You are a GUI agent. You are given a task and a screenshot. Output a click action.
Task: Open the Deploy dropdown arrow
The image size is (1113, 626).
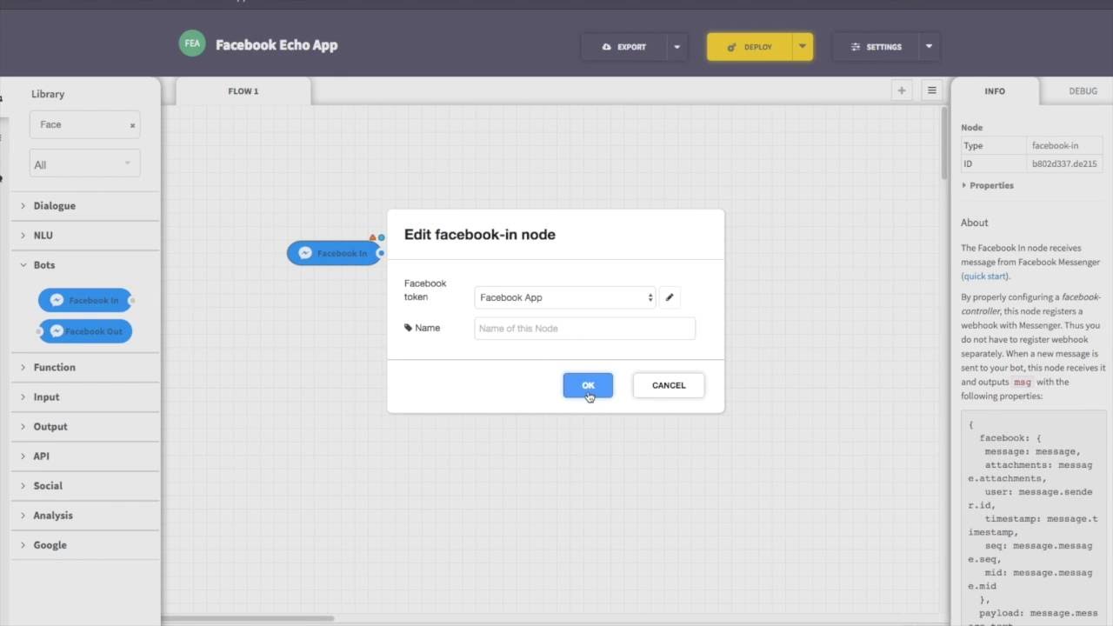pos(803,47)
